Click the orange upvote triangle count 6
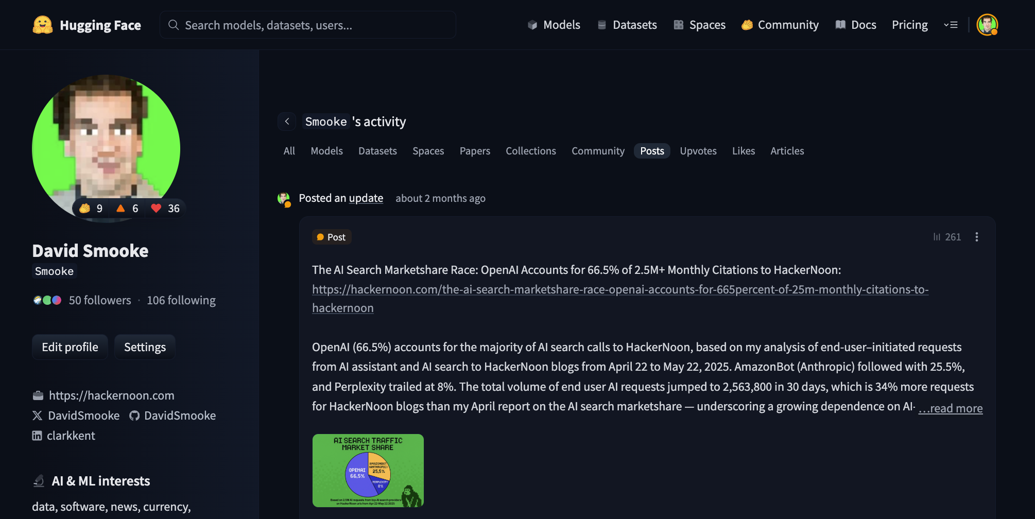Viewport: 1035px width, 519px height. click(127, 209)
